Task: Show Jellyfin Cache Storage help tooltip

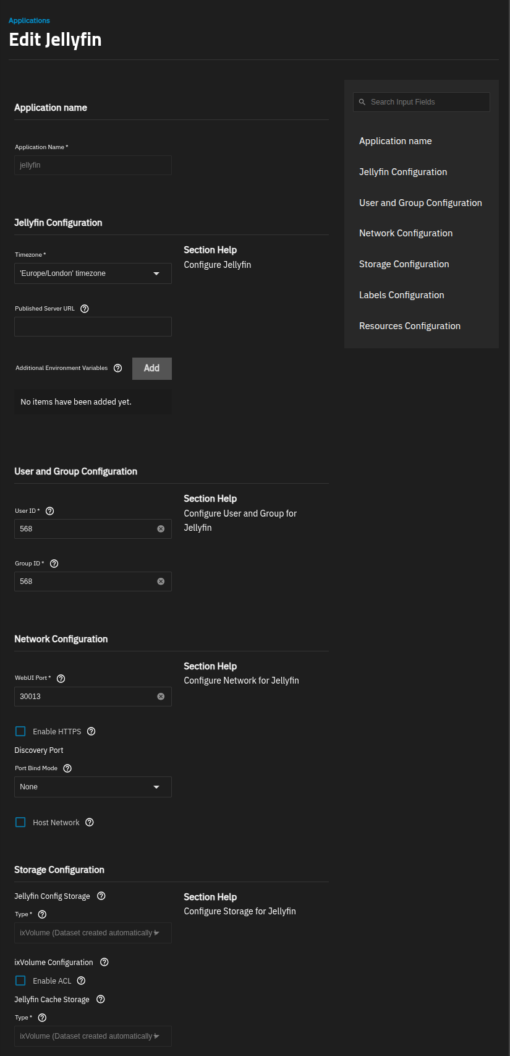Action: coord(101,999)
